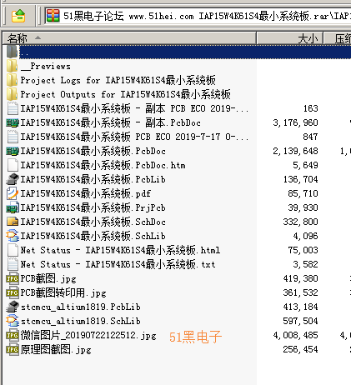351x385 pixels.
Task: Select the PCB截图.jpg image icon
Action: (x=13, y=278)
